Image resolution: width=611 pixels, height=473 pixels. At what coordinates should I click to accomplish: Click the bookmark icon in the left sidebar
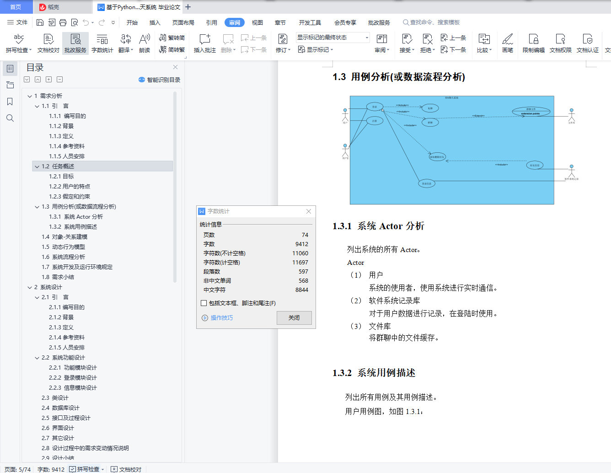(x=10, y=102)
